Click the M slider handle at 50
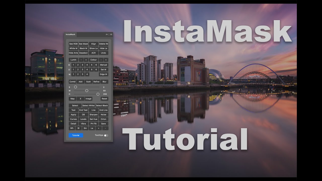The width and height of the screenshot is (322, 181). tap(87, 90)
